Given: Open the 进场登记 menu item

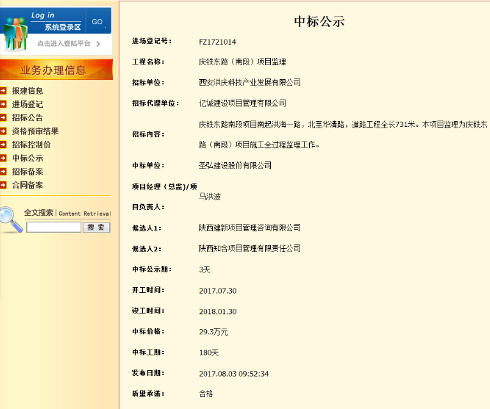Looking at the screenshot, I should [x=27, y=104].
